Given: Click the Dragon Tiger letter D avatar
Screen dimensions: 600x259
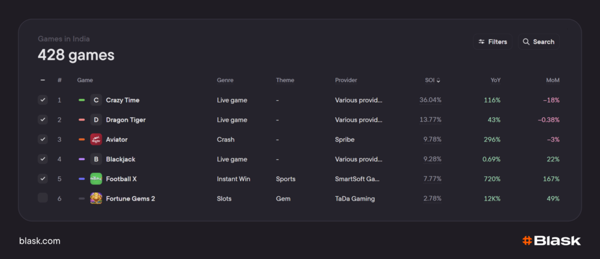Looking at the screenshot, I should click(96, 120).
